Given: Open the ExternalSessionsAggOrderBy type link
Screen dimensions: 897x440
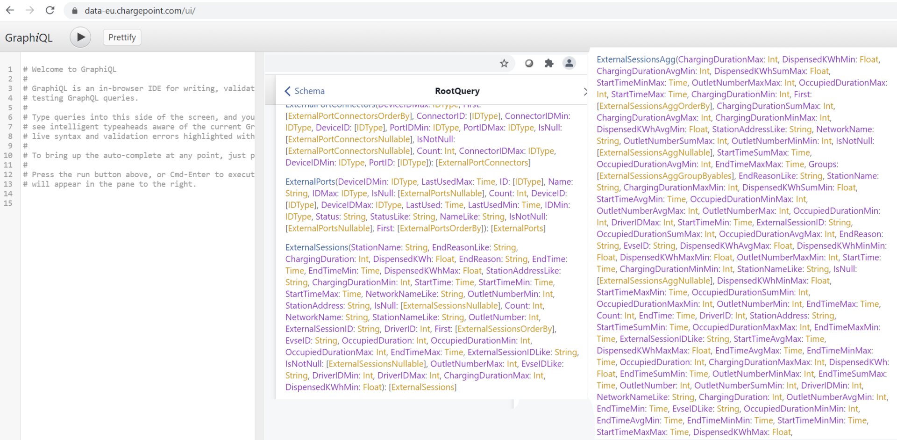Looking at the screenshot, I should 654,106.
